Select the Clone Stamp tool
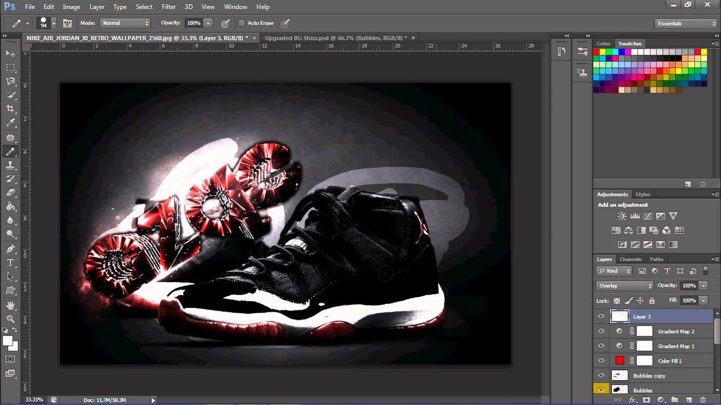The width and height of the screenshot is (721, 405). click(x=10, y=165)
